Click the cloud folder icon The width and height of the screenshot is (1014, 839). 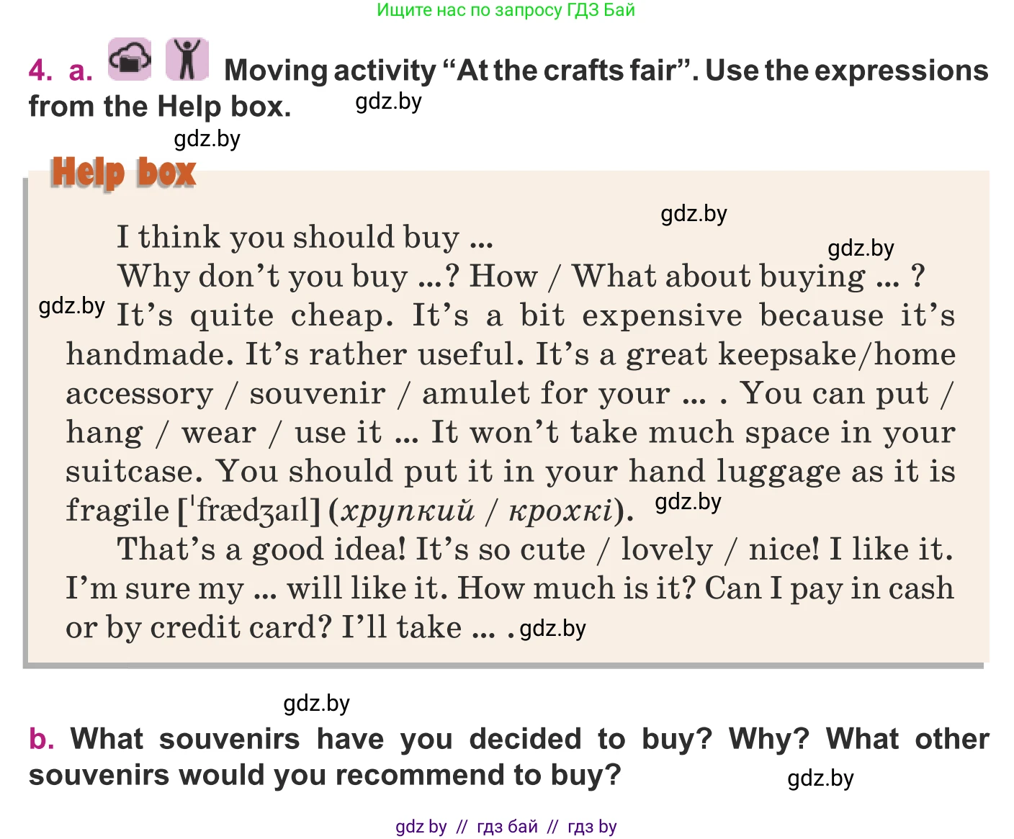[x=130, y=59]
